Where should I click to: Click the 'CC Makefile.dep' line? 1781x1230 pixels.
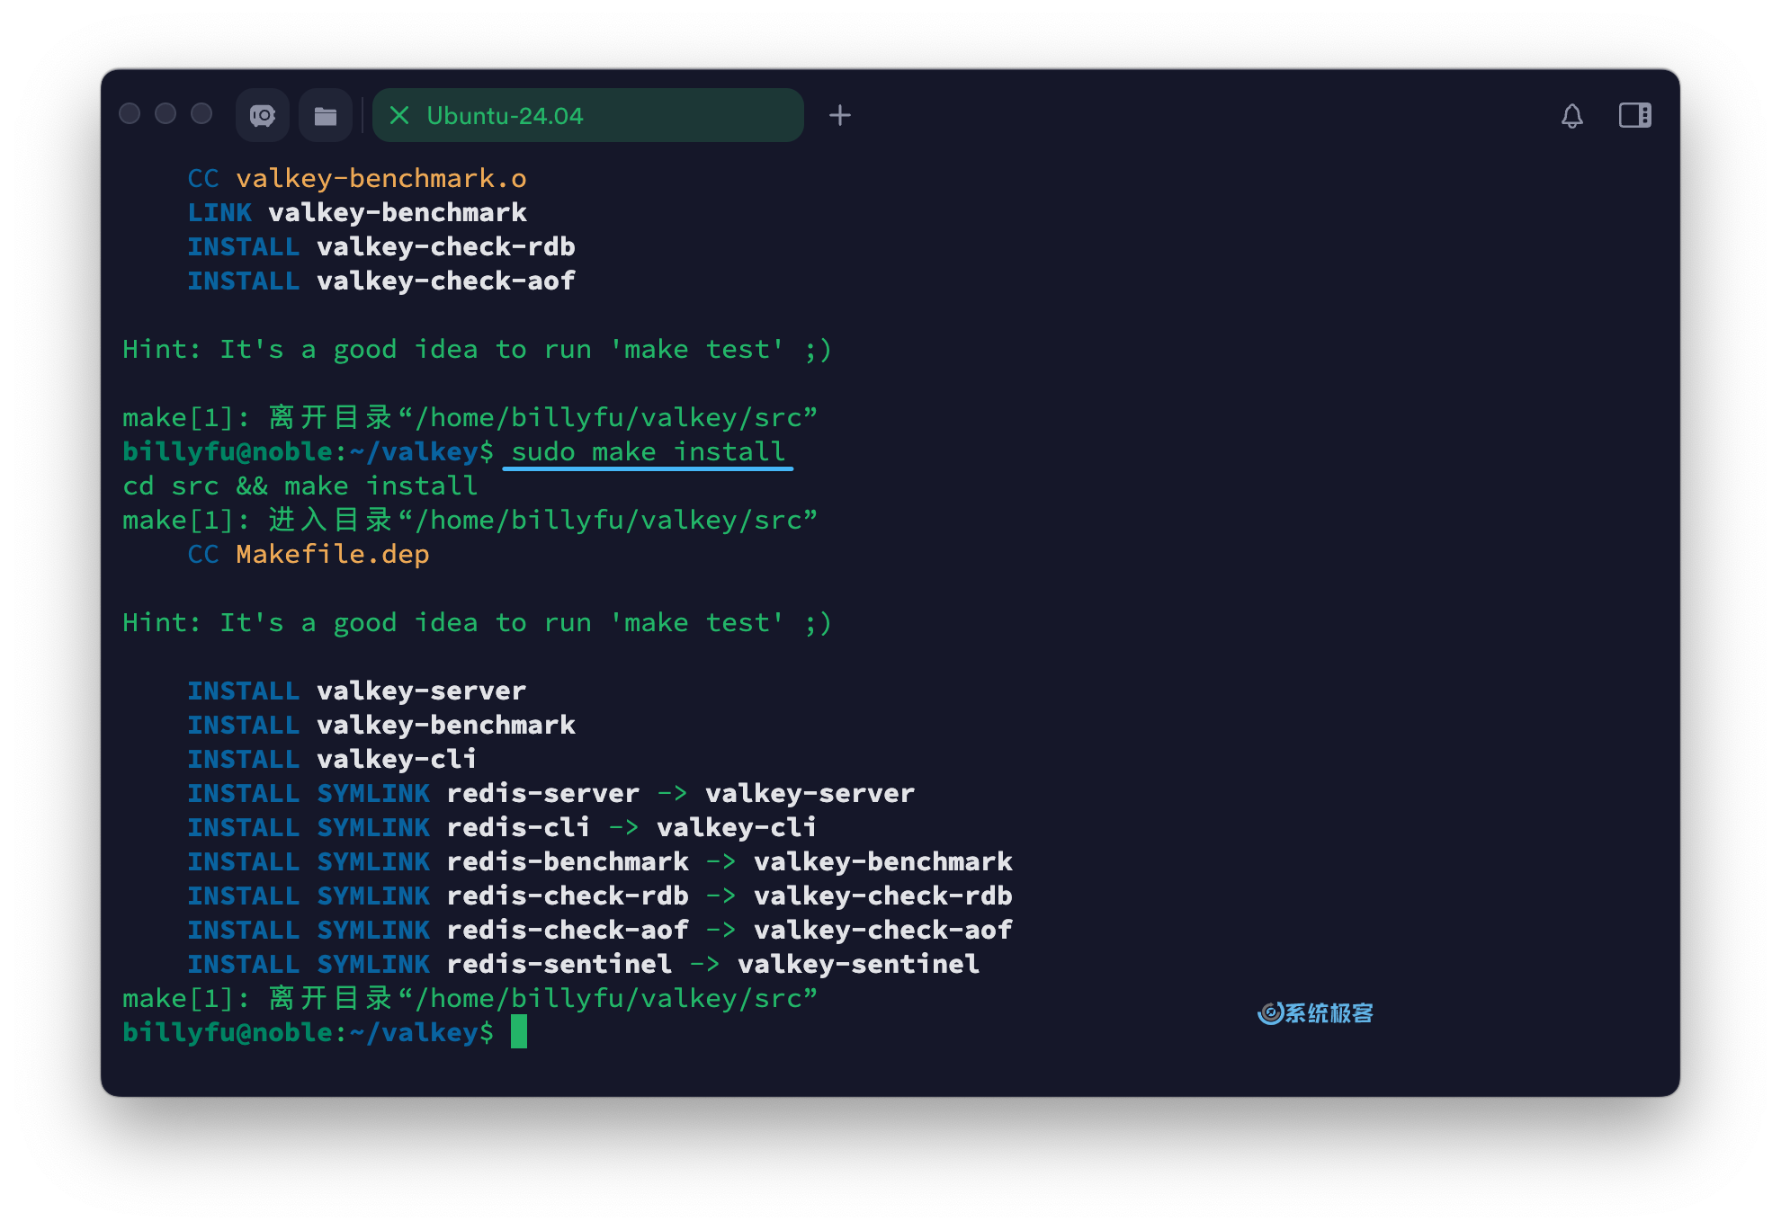(309, 554)
